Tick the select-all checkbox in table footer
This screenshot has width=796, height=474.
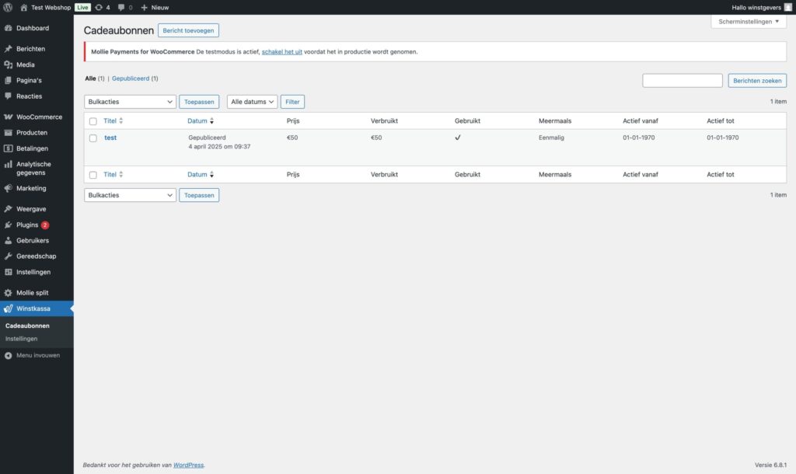(93, 175)
